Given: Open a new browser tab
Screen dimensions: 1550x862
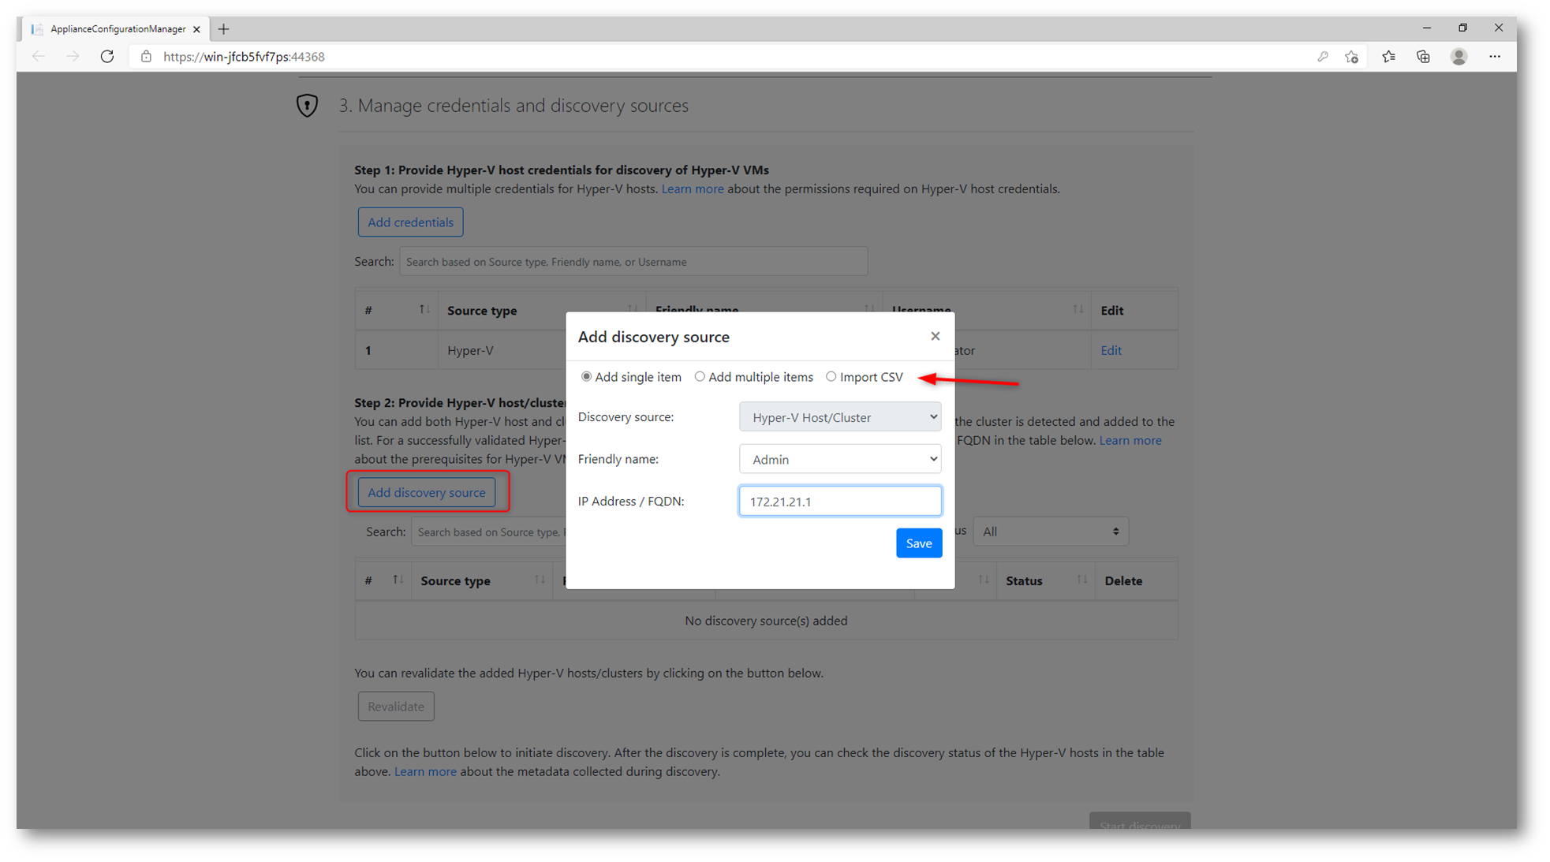Looking at the screenshot, I should pyautogui.click(x=224, y=29).
